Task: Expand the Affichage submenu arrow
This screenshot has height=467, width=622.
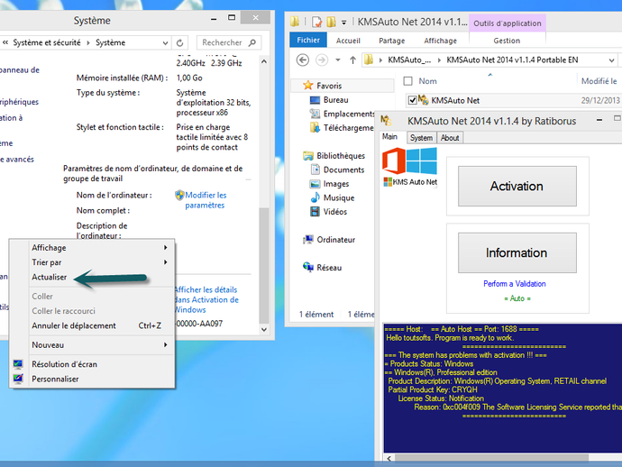Action: coord(166,248)
